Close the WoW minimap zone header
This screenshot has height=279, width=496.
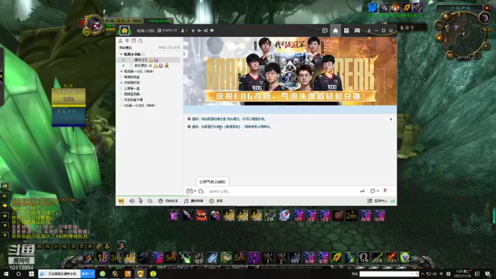click(487, 7)
